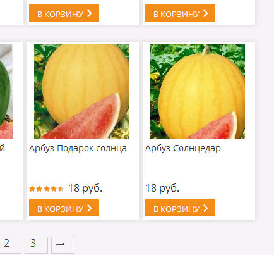
Task: Add Арбуз Солнцедар to the cart
Action: pyautogui.click(x=180, y=208)
